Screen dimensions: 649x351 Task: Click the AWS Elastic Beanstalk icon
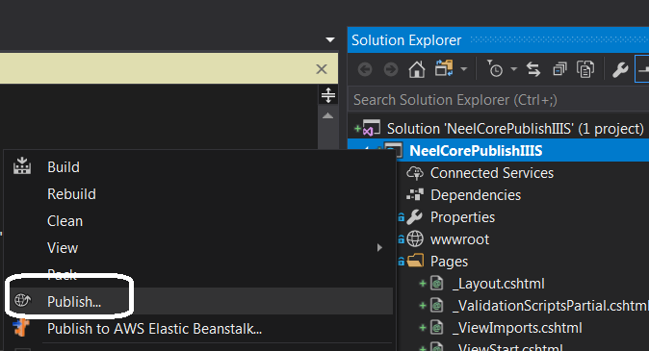[21, 328]
